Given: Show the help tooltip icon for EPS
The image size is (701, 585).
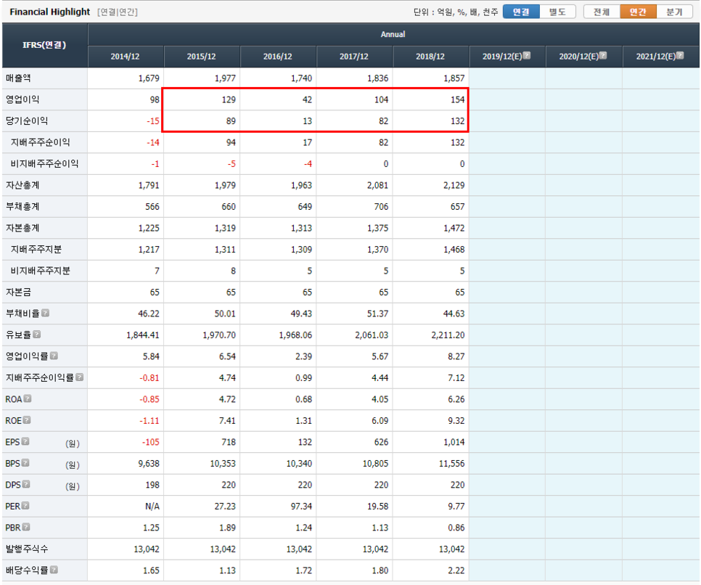Looking at the screenshot, I should tap(25, 441).
